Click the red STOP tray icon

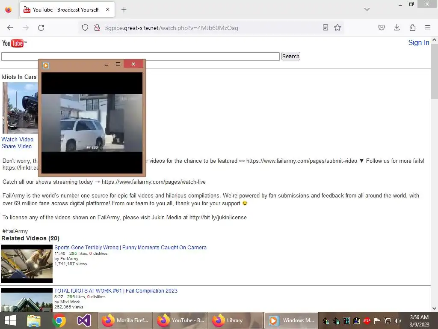coord(367,320)
